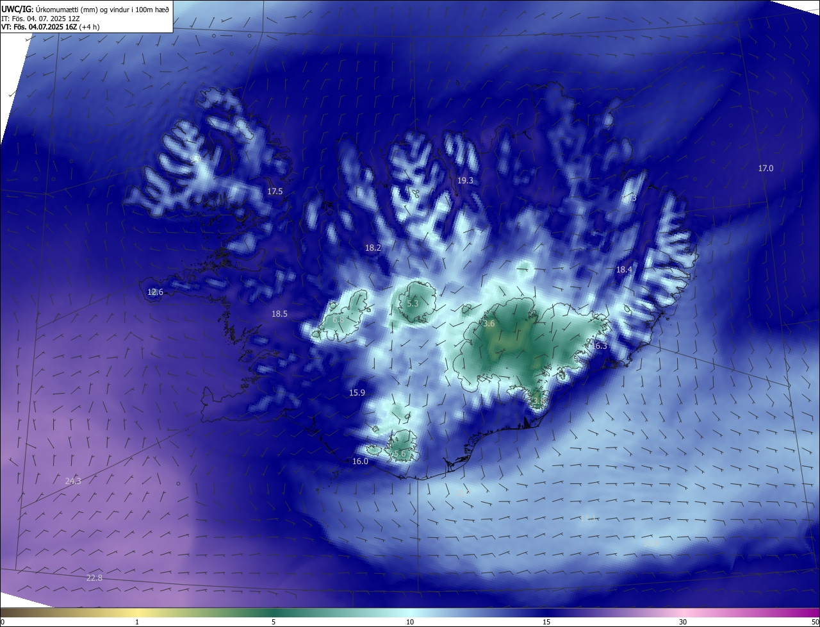Select the 'VT: Fös. 04.07.2025 16Z (+4 h)' line
This screenshot has height=627, width=820.
click(x=50, y=27)
